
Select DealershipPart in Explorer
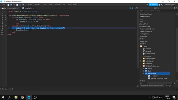[145, 17]
